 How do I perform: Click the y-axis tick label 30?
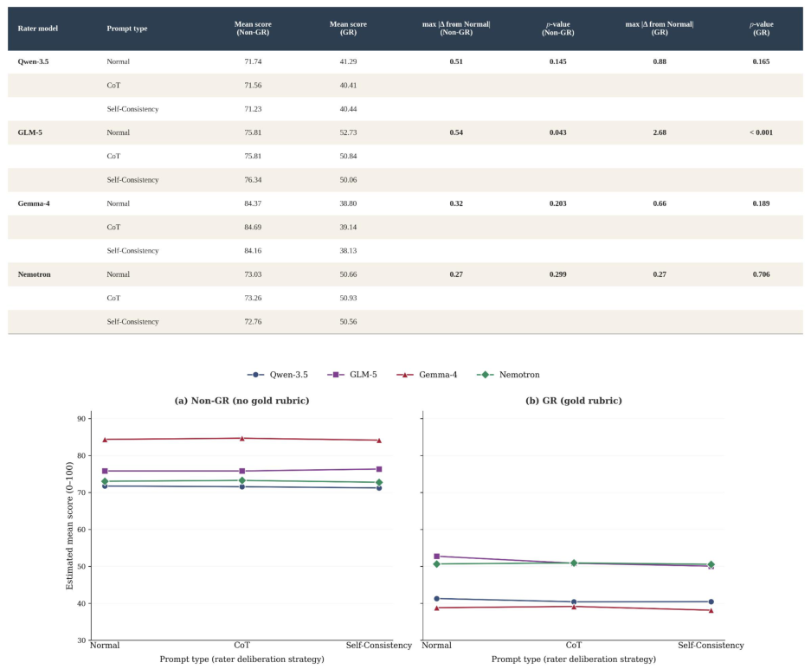(x=81, y=640)
